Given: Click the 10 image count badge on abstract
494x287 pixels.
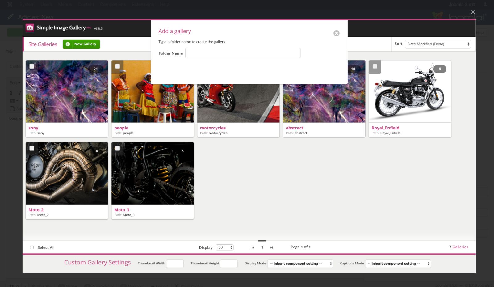Looking at the screenshot, I should coord(353,69).
